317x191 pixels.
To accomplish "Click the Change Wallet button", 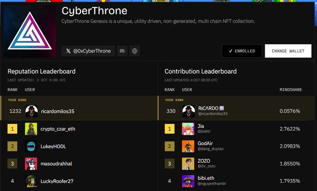I will [x=288, y=51].
